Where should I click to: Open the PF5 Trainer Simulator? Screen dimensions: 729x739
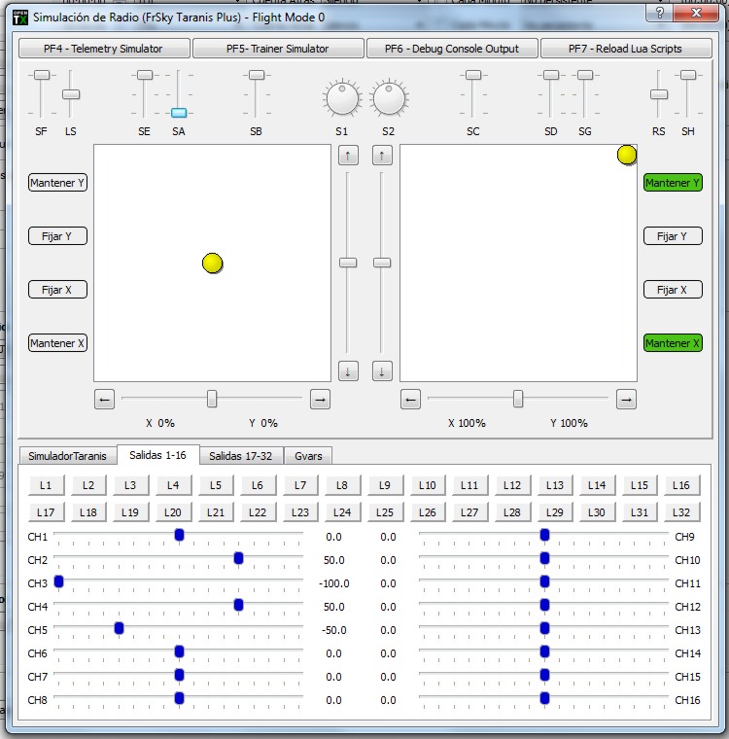[x=278, y=49]
